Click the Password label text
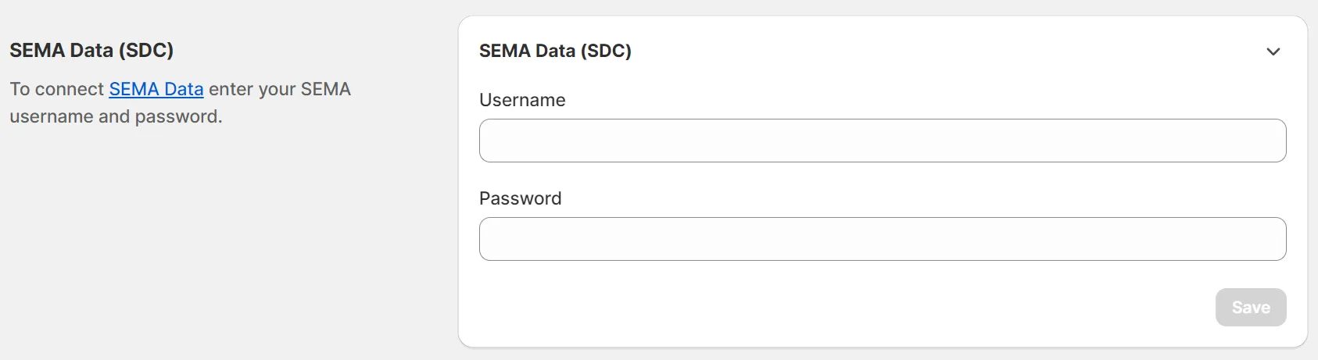This screenshot has width=1318, height=360. point(520,198)
